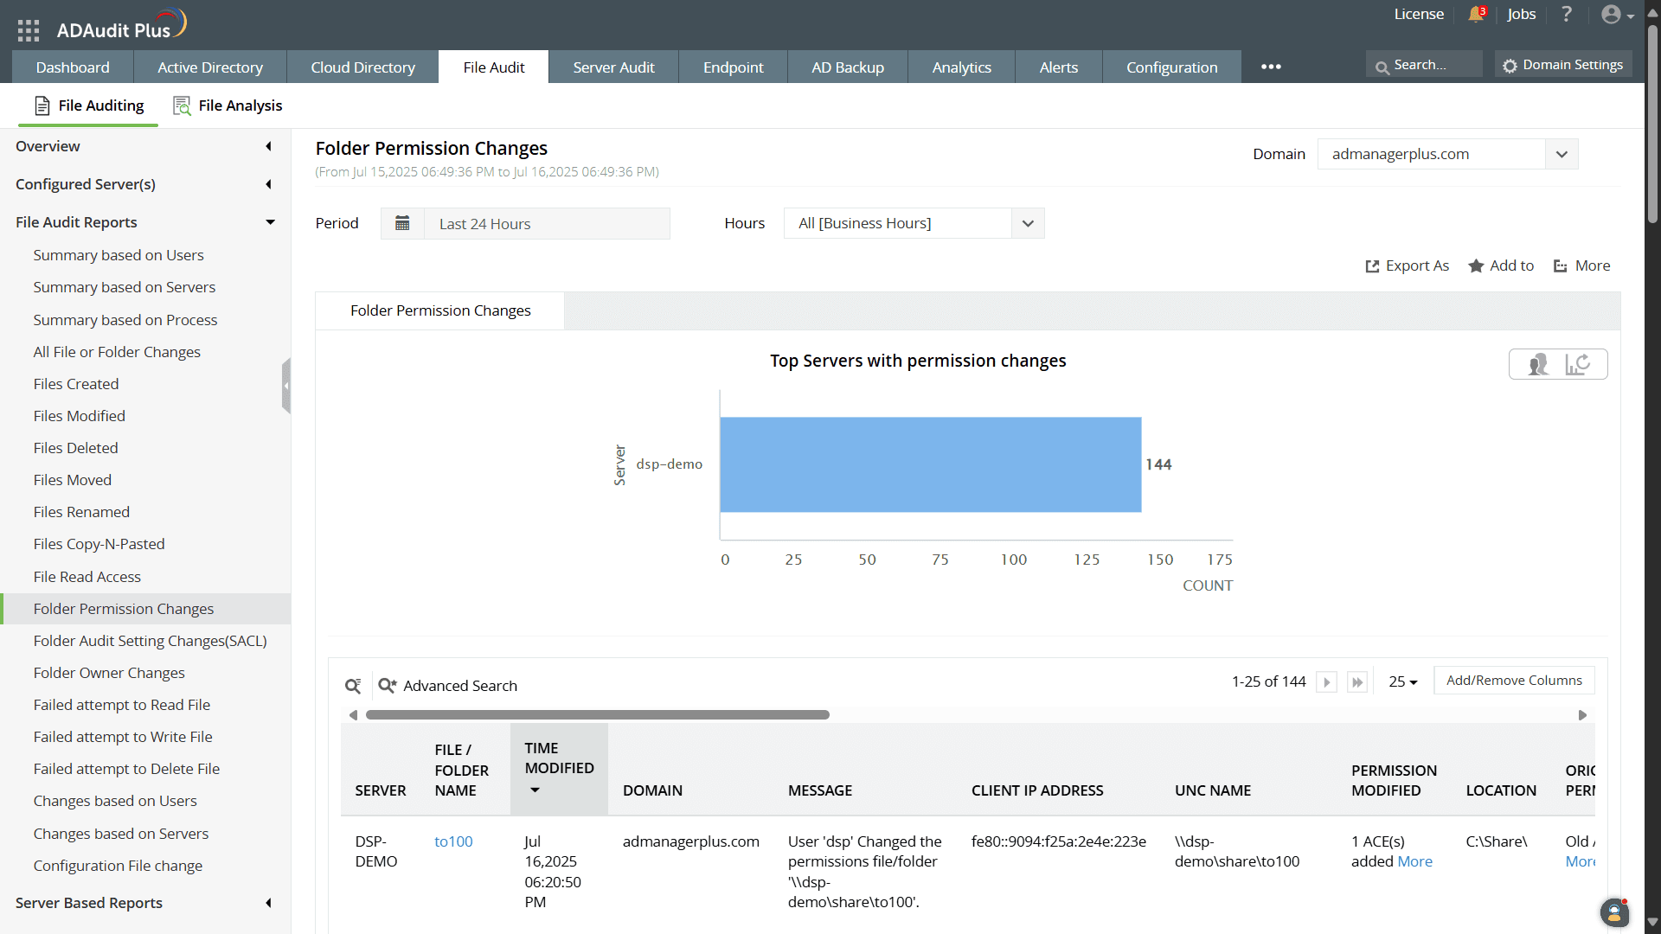Switch to the Server Audit tab

point(613,67)
